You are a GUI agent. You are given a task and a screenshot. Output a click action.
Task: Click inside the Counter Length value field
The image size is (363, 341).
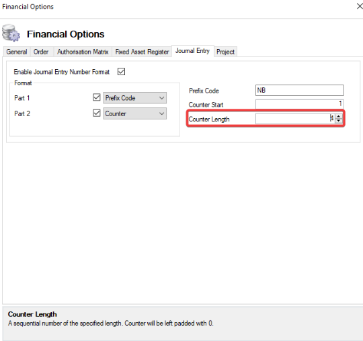coord(295,119)
